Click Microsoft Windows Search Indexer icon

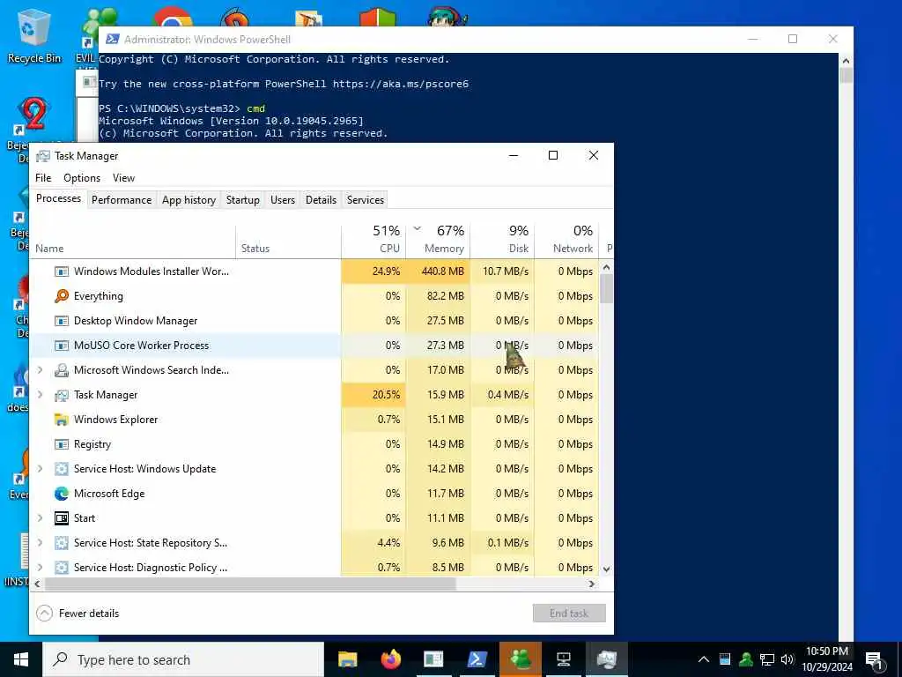[62, 370]
